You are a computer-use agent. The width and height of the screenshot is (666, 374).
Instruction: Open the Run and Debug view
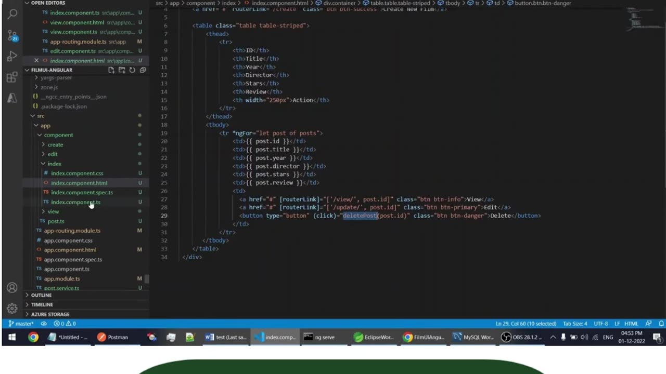[x=12, y=56]
